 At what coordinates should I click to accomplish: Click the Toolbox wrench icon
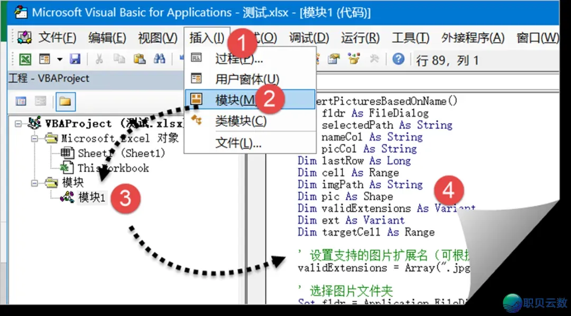[374, 59]
